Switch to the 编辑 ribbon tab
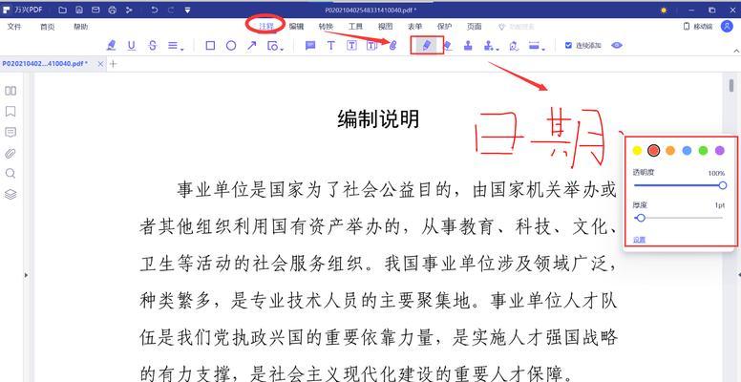 296,27
